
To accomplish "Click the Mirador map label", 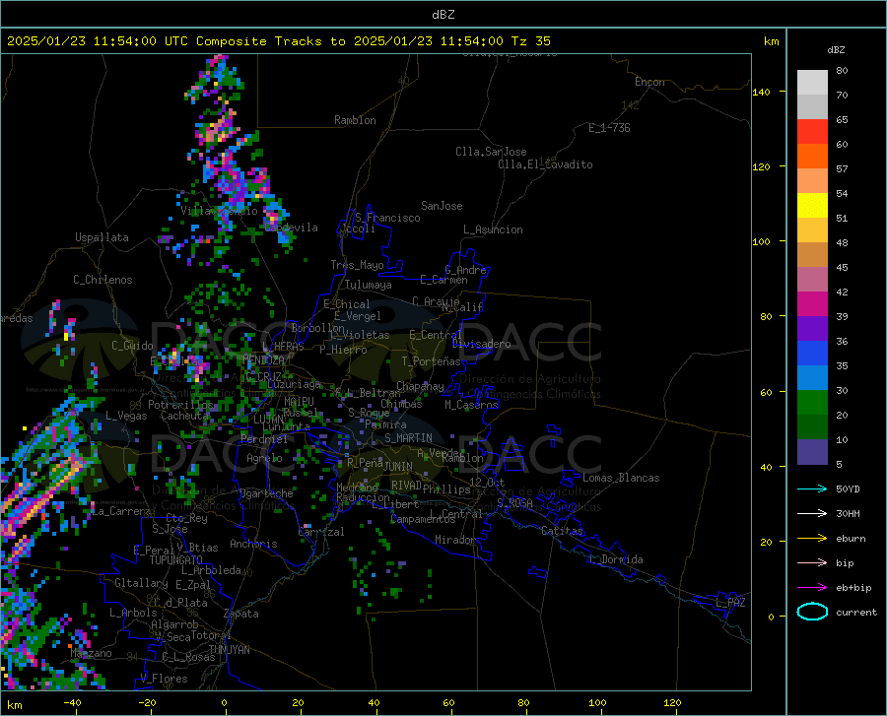I will [455, 540].
